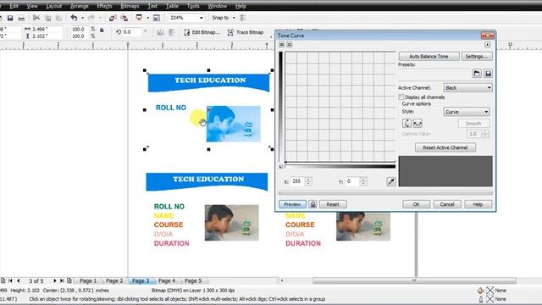Click the Reset Active Channel button
Image resolution: width=542 pixels, height=305 pixels.
tap(445, 147)
